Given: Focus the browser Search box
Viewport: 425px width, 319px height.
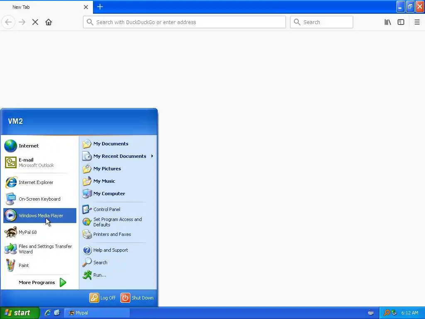Looking at the screenshot, I should click(322, 22).
